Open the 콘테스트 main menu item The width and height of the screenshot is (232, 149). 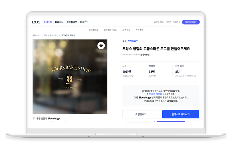coord(48,22)
